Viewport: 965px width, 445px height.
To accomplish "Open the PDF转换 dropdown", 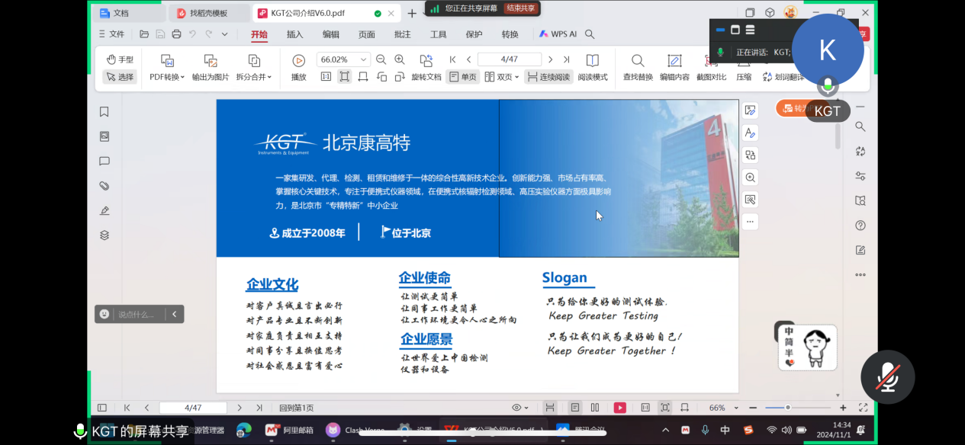I will tap(167, 77).
